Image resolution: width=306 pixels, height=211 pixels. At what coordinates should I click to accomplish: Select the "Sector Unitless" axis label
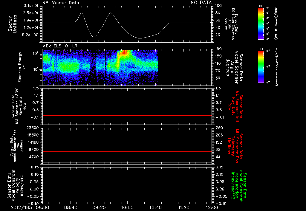click(13, 24)
